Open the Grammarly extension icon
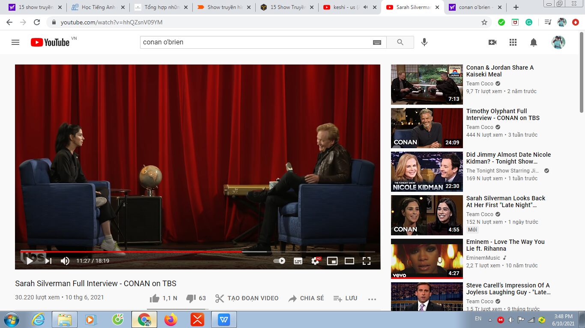This screenshot has height=328, width=585. click(x=529, y=22)
